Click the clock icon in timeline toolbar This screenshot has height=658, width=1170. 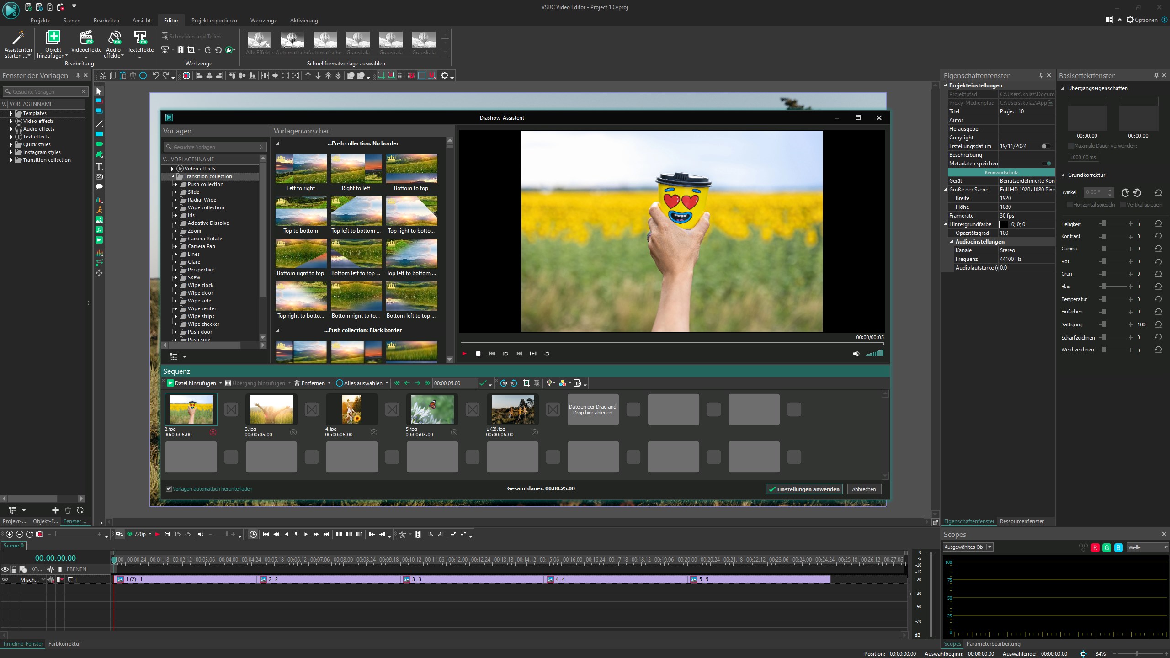(253, 534)
